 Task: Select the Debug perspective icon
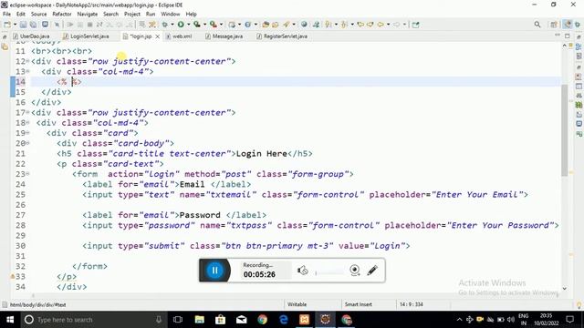578,25
